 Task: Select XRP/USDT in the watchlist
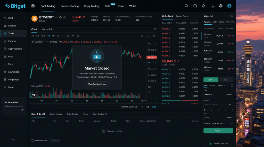pos(218,69)
